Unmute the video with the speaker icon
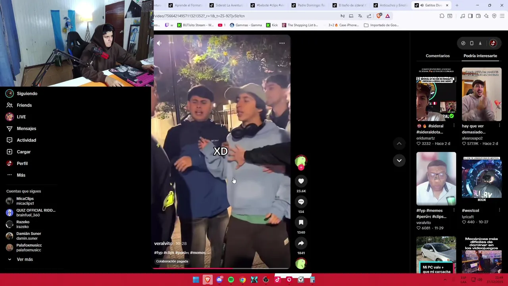This screenshot has height=286, width=508. [x=159, y=43]
